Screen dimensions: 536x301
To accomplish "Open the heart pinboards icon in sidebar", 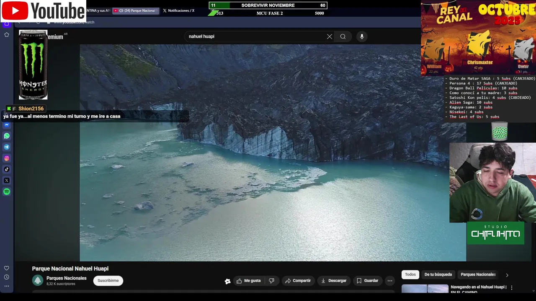I will coord(7,268).
